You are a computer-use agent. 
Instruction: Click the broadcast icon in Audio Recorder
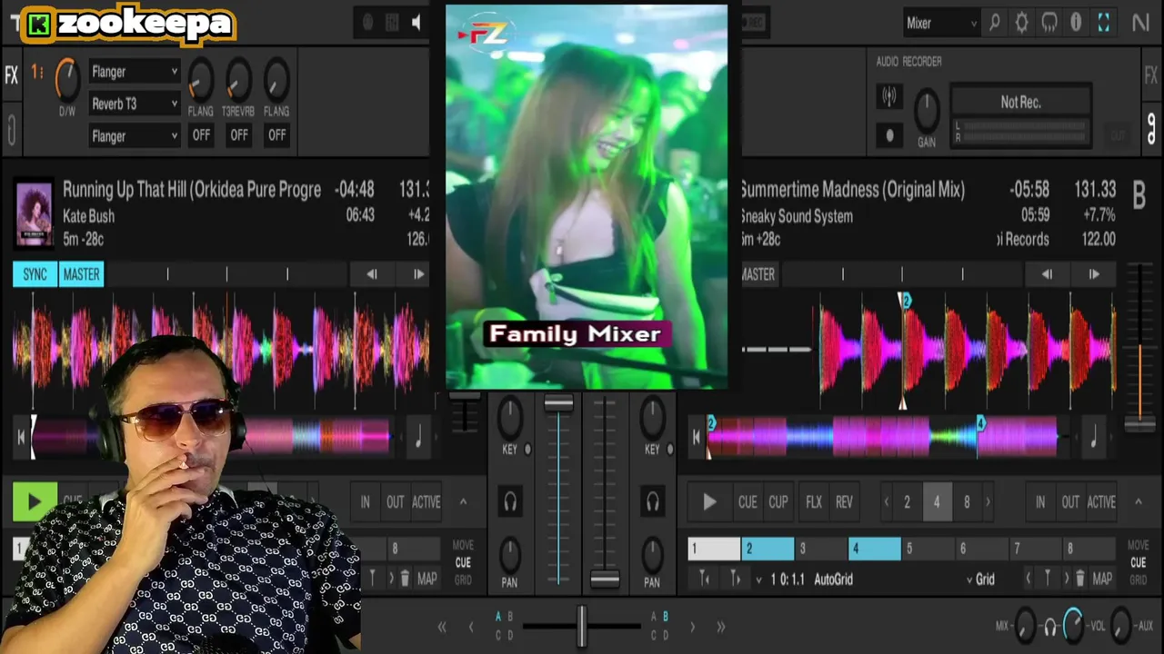(889, 95)
